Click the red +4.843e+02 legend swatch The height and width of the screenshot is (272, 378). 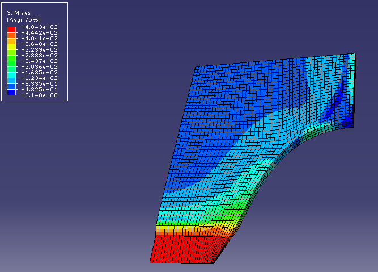pyautogui.click(x=11, y=30)
